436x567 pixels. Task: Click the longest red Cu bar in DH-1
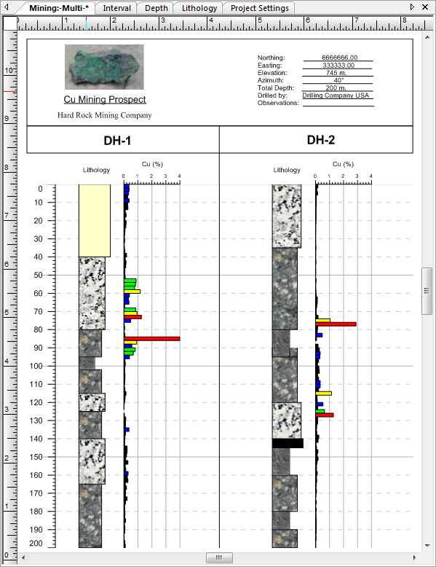tap(151, 339)
